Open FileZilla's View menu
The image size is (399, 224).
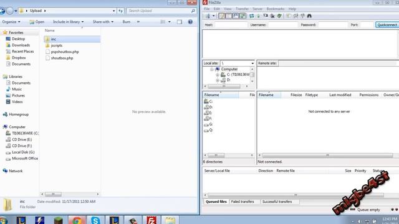coord(228,9)
